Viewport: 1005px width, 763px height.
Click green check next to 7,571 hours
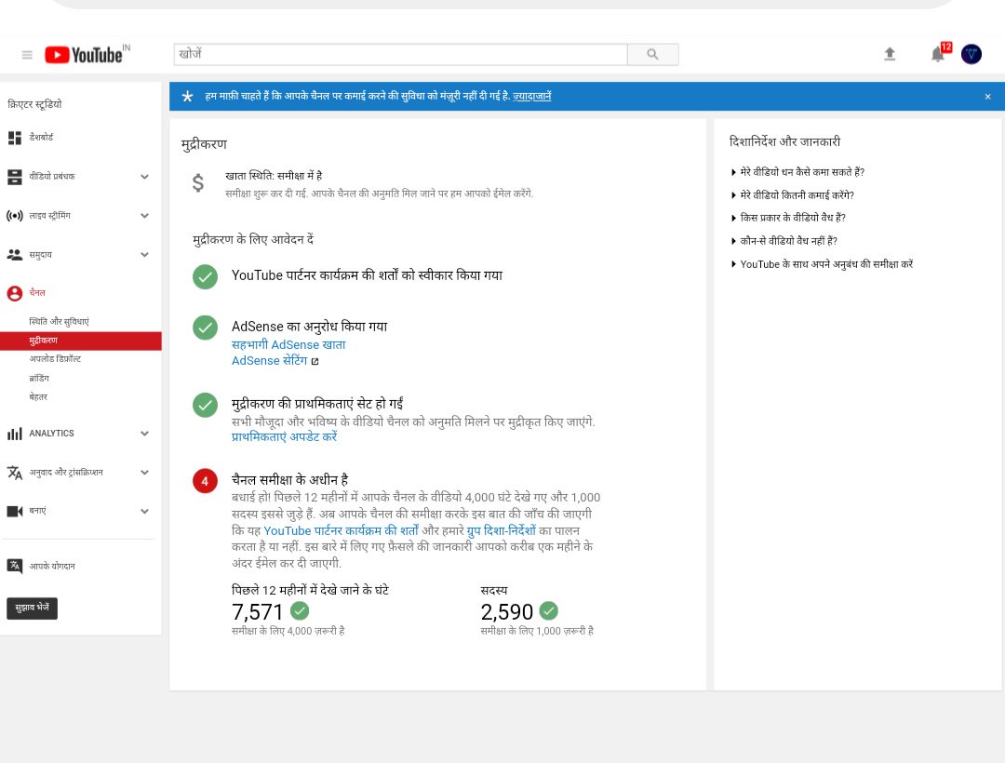click(300, 610)
